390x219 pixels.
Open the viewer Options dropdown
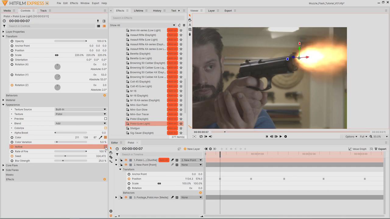pyautogui.click(x=351, y=137)
